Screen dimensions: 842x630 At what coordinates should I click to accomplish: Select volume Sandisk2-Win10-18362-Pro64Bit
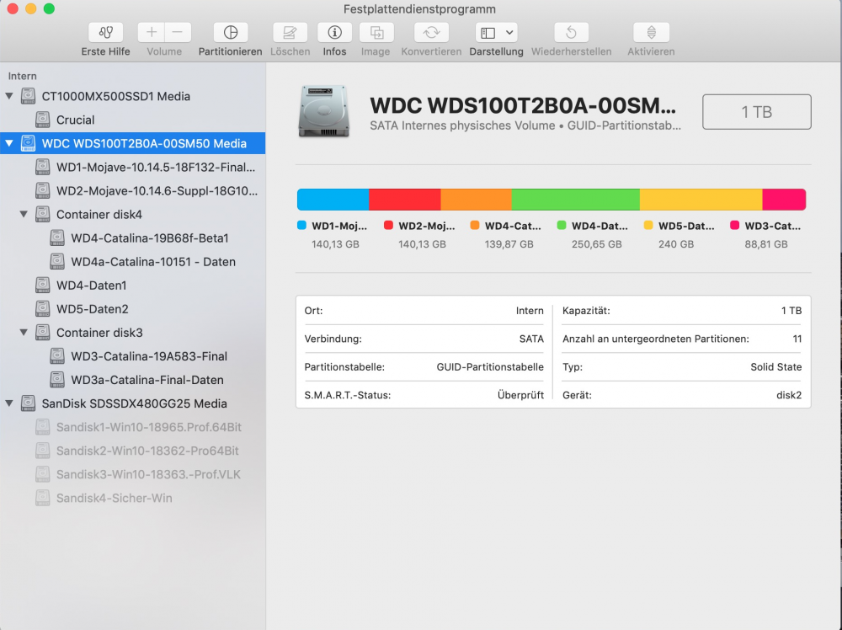click(133, 451)
